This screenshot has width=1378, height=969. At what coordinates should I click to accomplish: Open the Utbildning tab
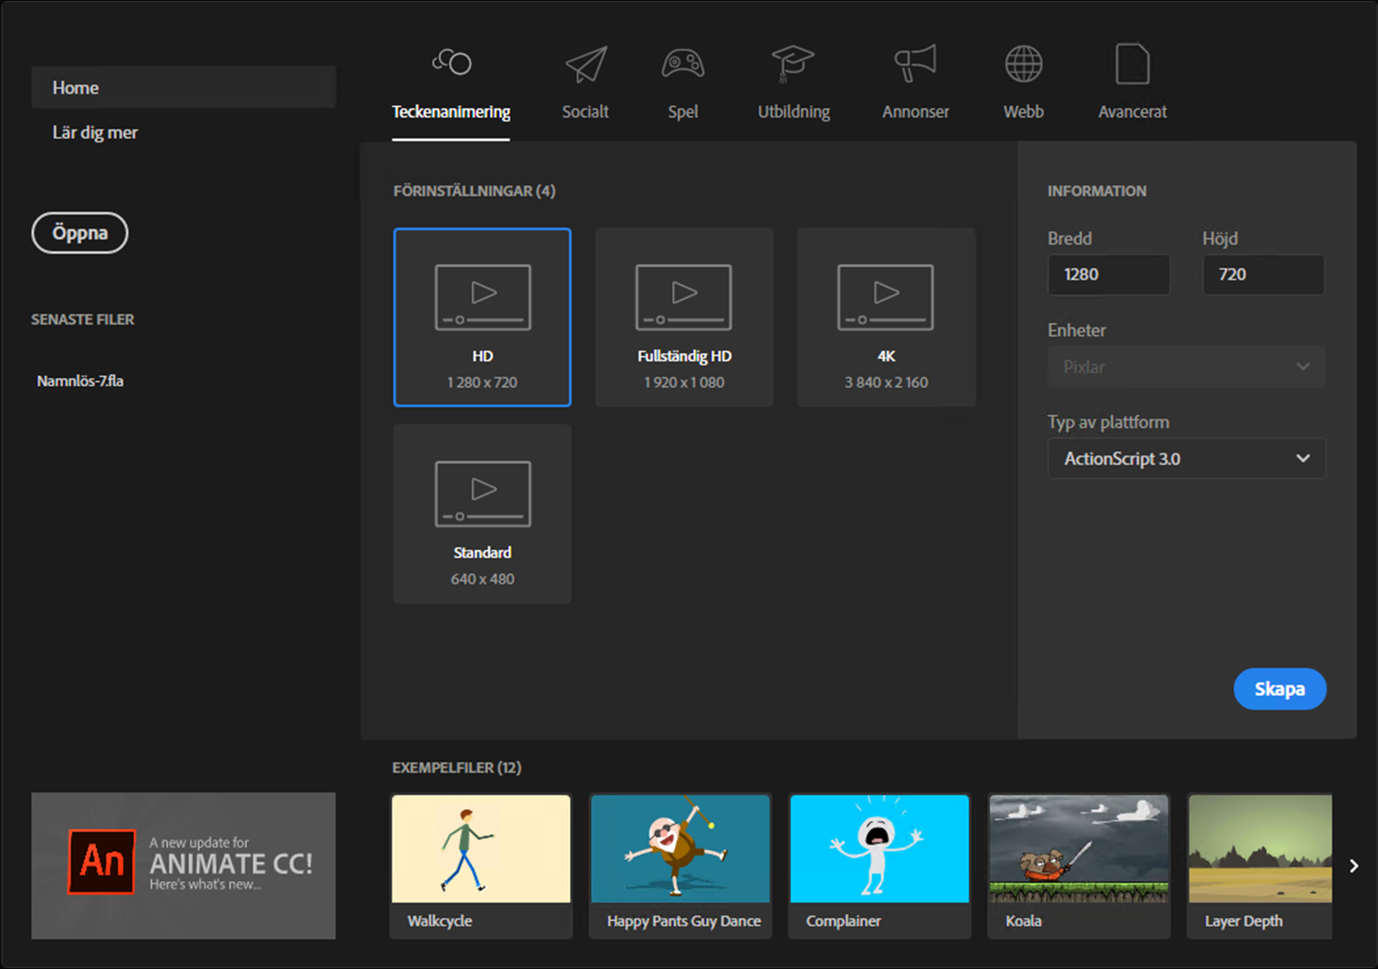pyautogui.click(x=794, y=112)
